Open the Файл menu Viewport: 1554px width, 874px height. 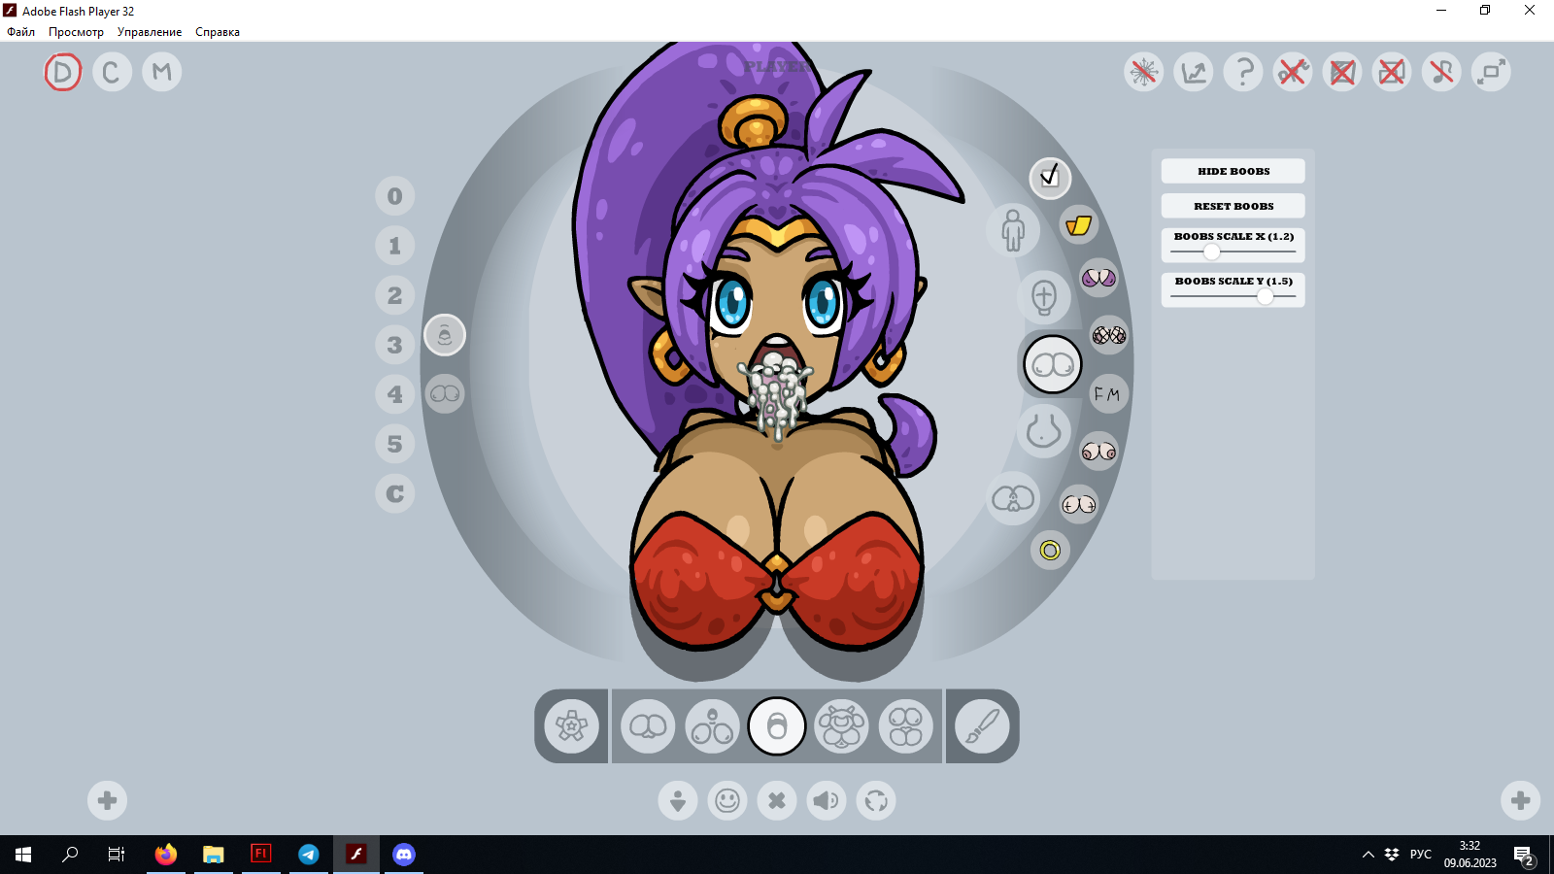tap(21, 32)
